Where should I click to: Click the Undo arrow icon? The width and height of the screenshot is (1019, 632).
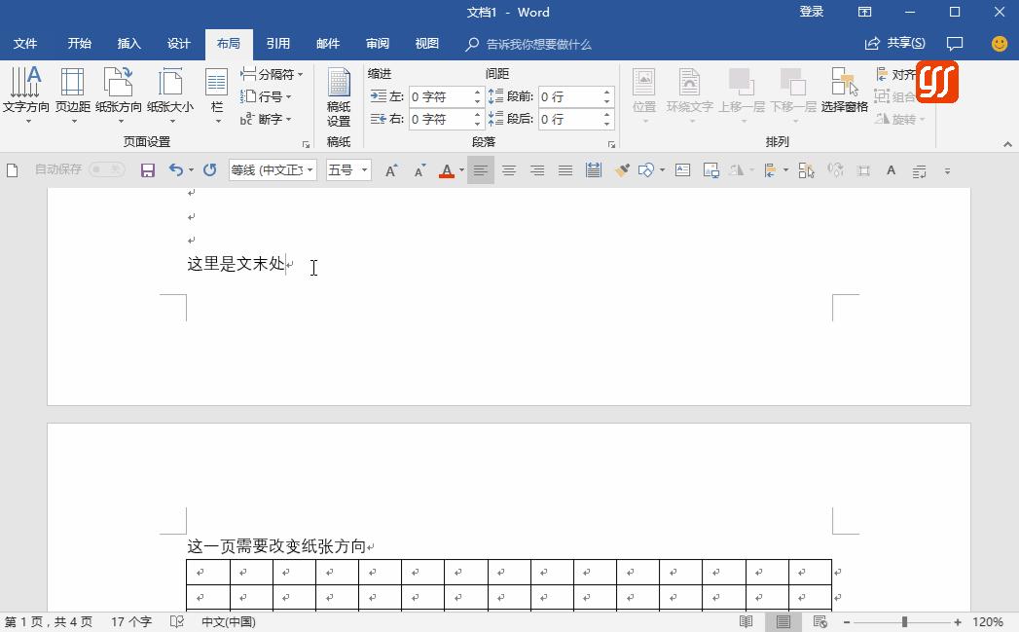click(174, 169)
